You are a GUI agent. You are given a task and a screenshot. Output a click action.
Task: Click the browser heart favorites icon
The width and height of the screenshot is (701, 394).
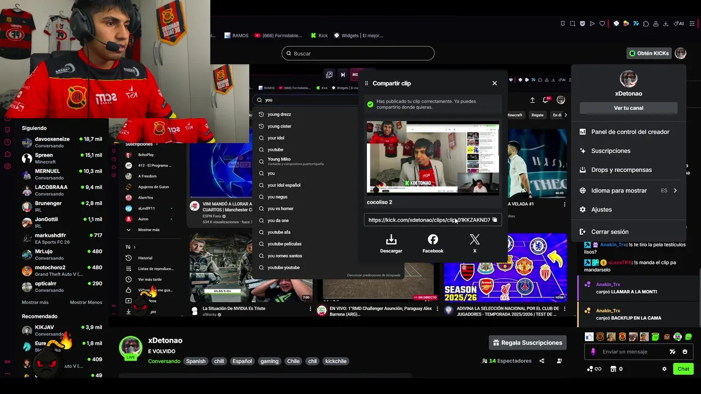602,24
